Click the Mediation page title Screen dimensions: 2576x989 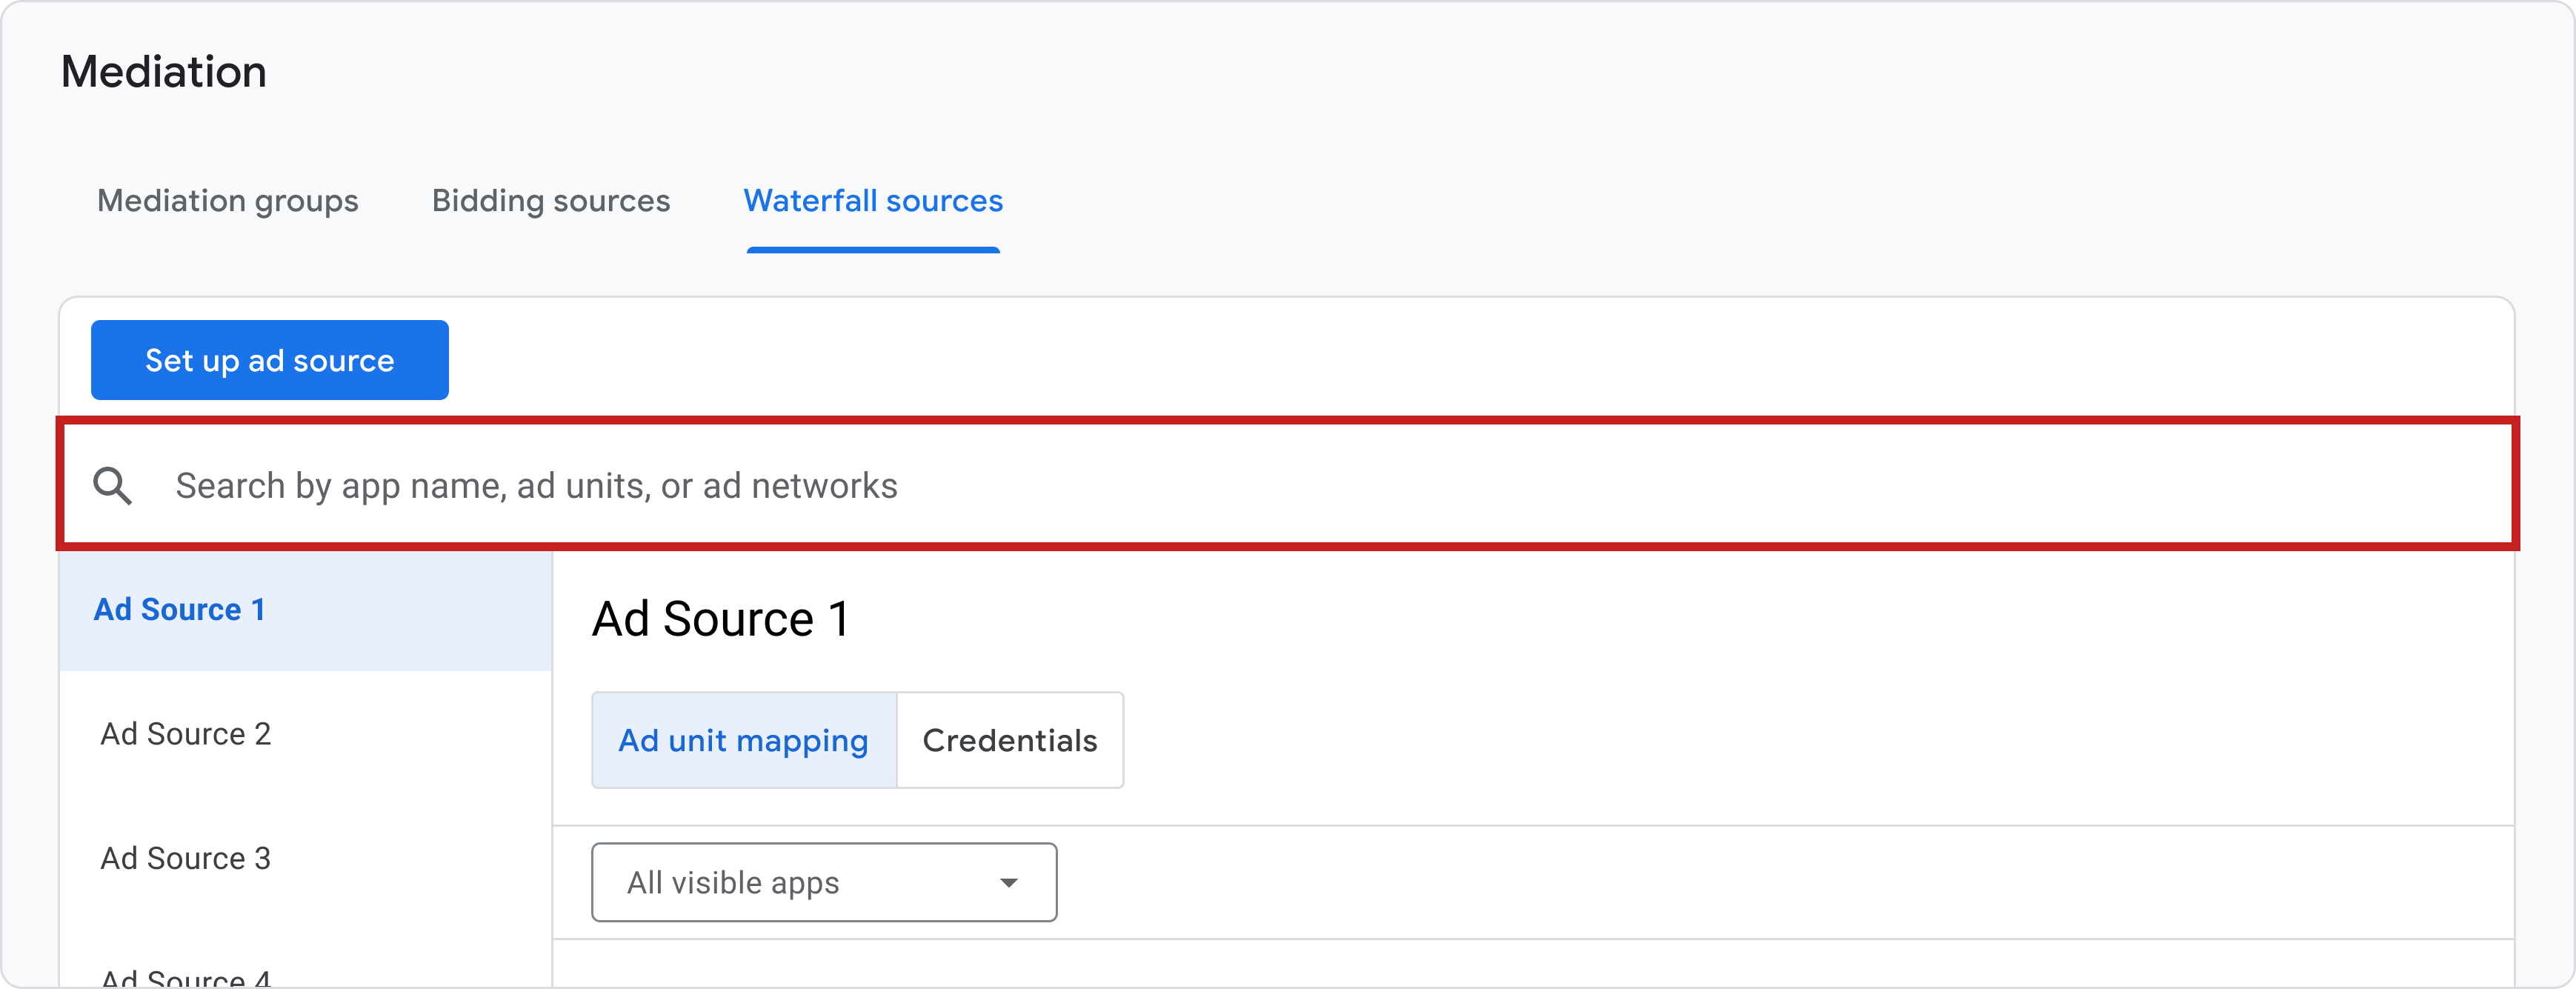click(x=164, y=72)
